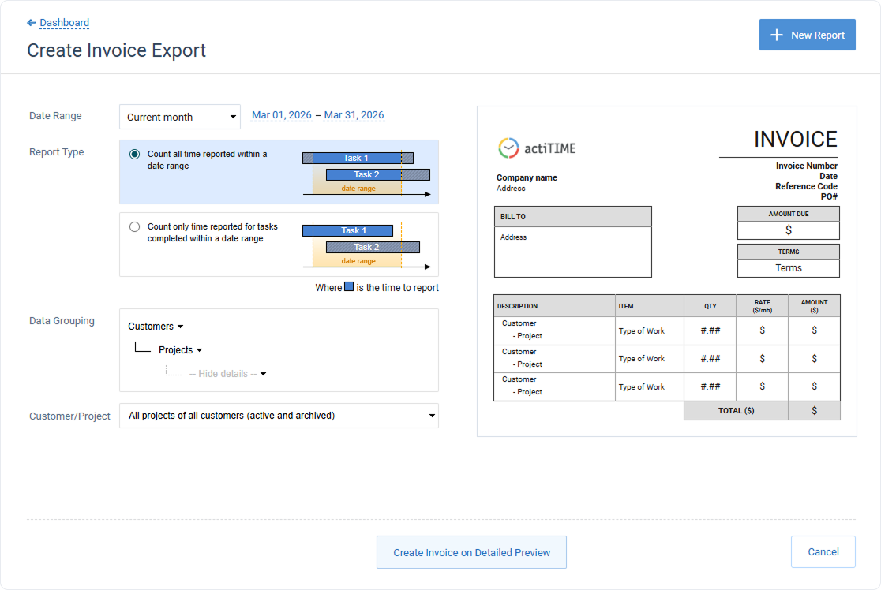Select 'Count all time reported within a date range'
This screenshot has height=590, width=881.
coord(134,154)
